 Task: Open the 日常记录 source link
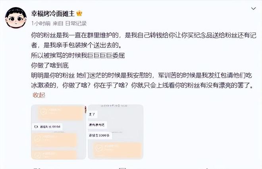coord(76,23)
